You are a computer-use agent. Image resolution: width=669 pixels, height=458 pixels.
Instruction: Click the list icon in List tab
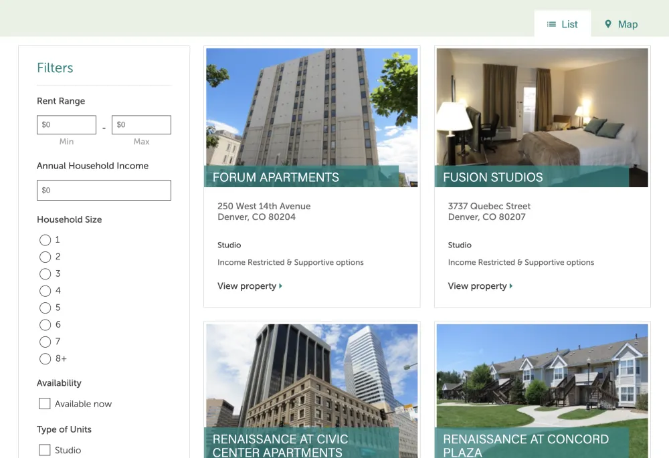coord(551,24)
